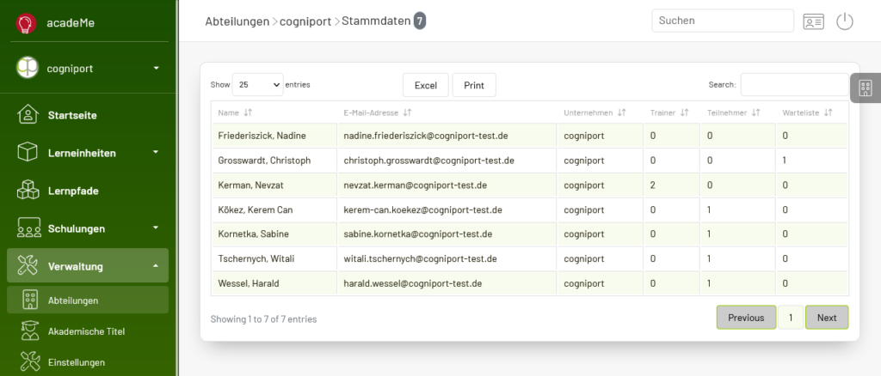
Task: Export table with the Excel button
Action: pos(426,85)
